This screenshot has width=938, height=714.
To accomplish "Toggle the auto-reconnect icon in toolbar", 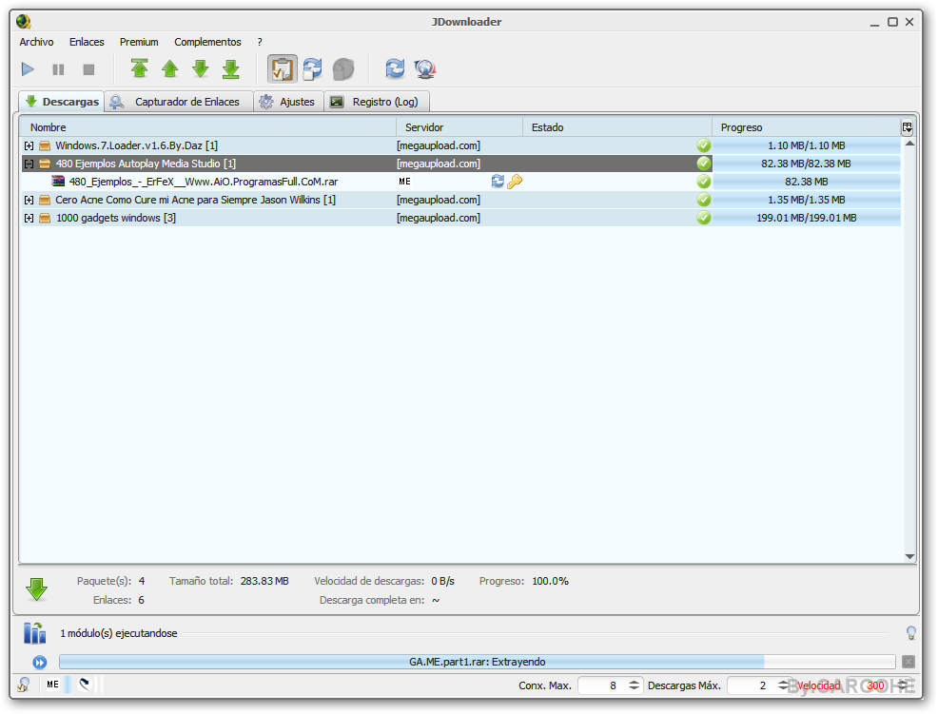I will point(312,69).
